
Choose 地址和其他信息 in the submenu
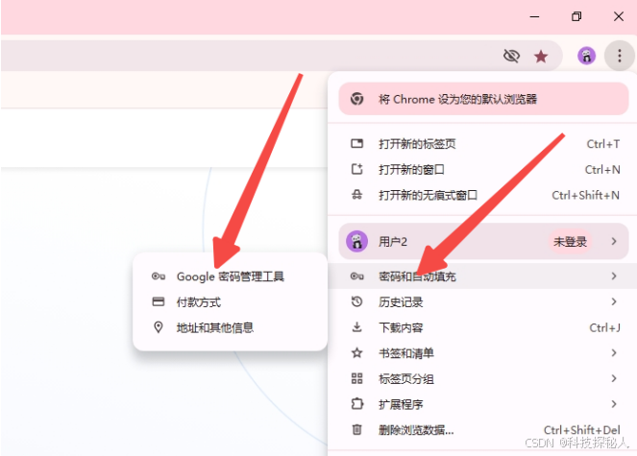[x=230, y=327]
